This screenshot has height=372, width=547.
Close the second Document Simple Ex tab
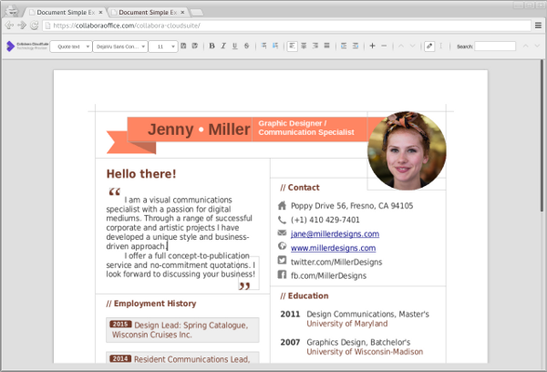tap(182, 12)
